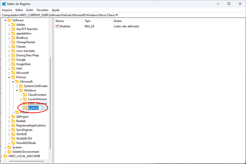Click the Registry Editor app icon in title bar
246x164 pixels.
4,3
